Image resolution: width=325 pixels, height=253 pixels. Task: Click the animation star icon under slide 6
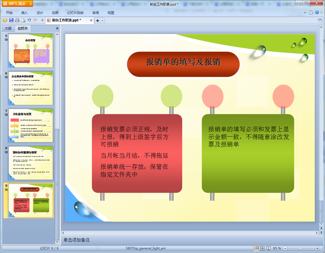(x=6, y=77)
